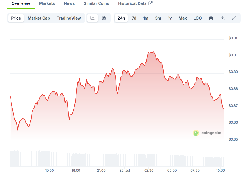The width and height of the screenshot is (245, 175).
Task: Switch to the Markets tab
Action: coord(47,4)
